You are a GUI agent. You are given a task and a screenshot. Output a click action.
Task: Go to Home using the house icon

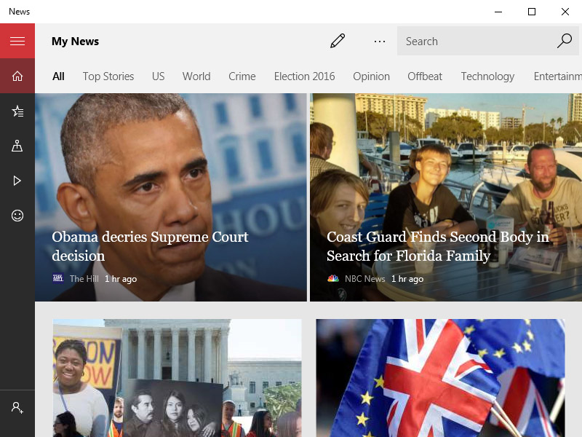coord(17,76)
